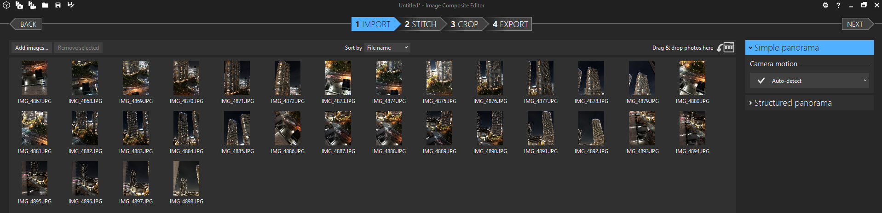Open help via question mark icon
Screen dimensions: 882x213
coord(838,5)
